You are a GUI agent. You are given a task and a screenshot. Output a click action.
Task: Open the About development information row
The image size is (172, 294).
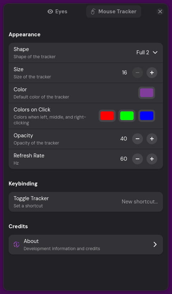tap(86, 244)
